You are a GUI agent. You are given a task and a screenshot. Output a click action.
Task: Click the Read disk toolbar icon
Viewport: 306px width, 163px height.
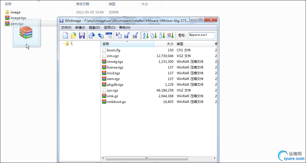[x=119, y=35]
